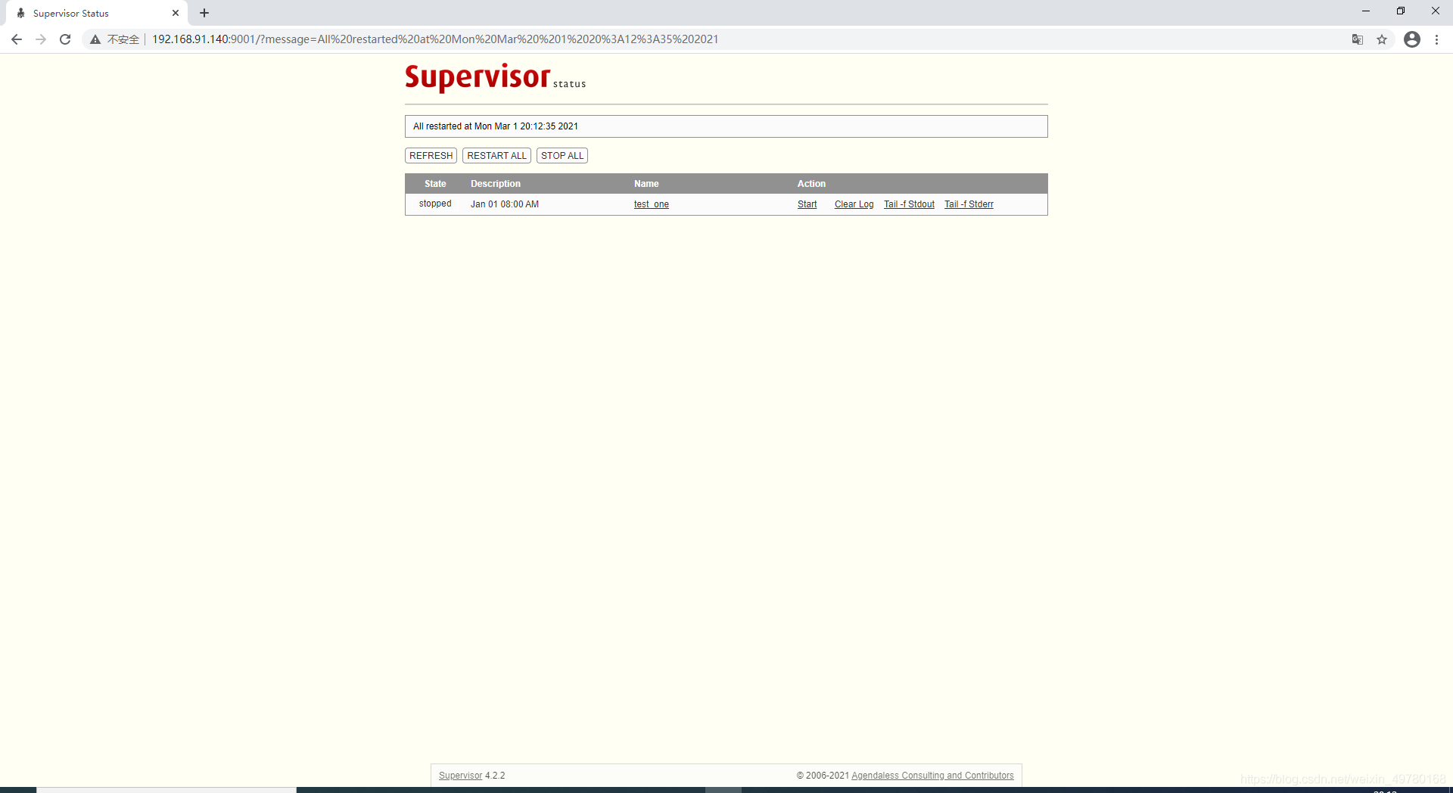Open Agendaless Consulting and Contributors link
Screen dimensions: 1453x793
click(x=932, y=776)
